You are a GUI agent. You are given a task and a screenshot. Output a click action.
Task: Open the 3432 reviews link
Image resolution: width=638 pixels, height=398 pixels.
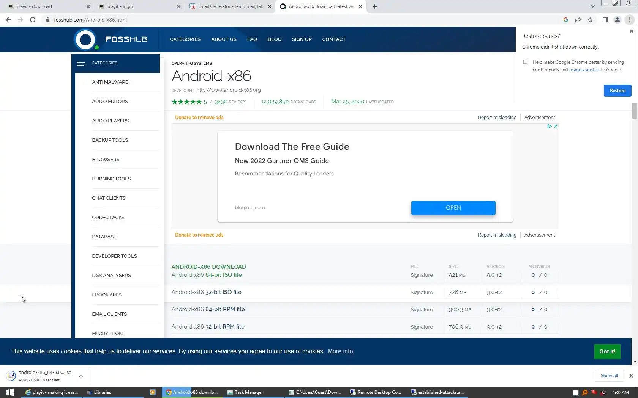click(230, 102)
